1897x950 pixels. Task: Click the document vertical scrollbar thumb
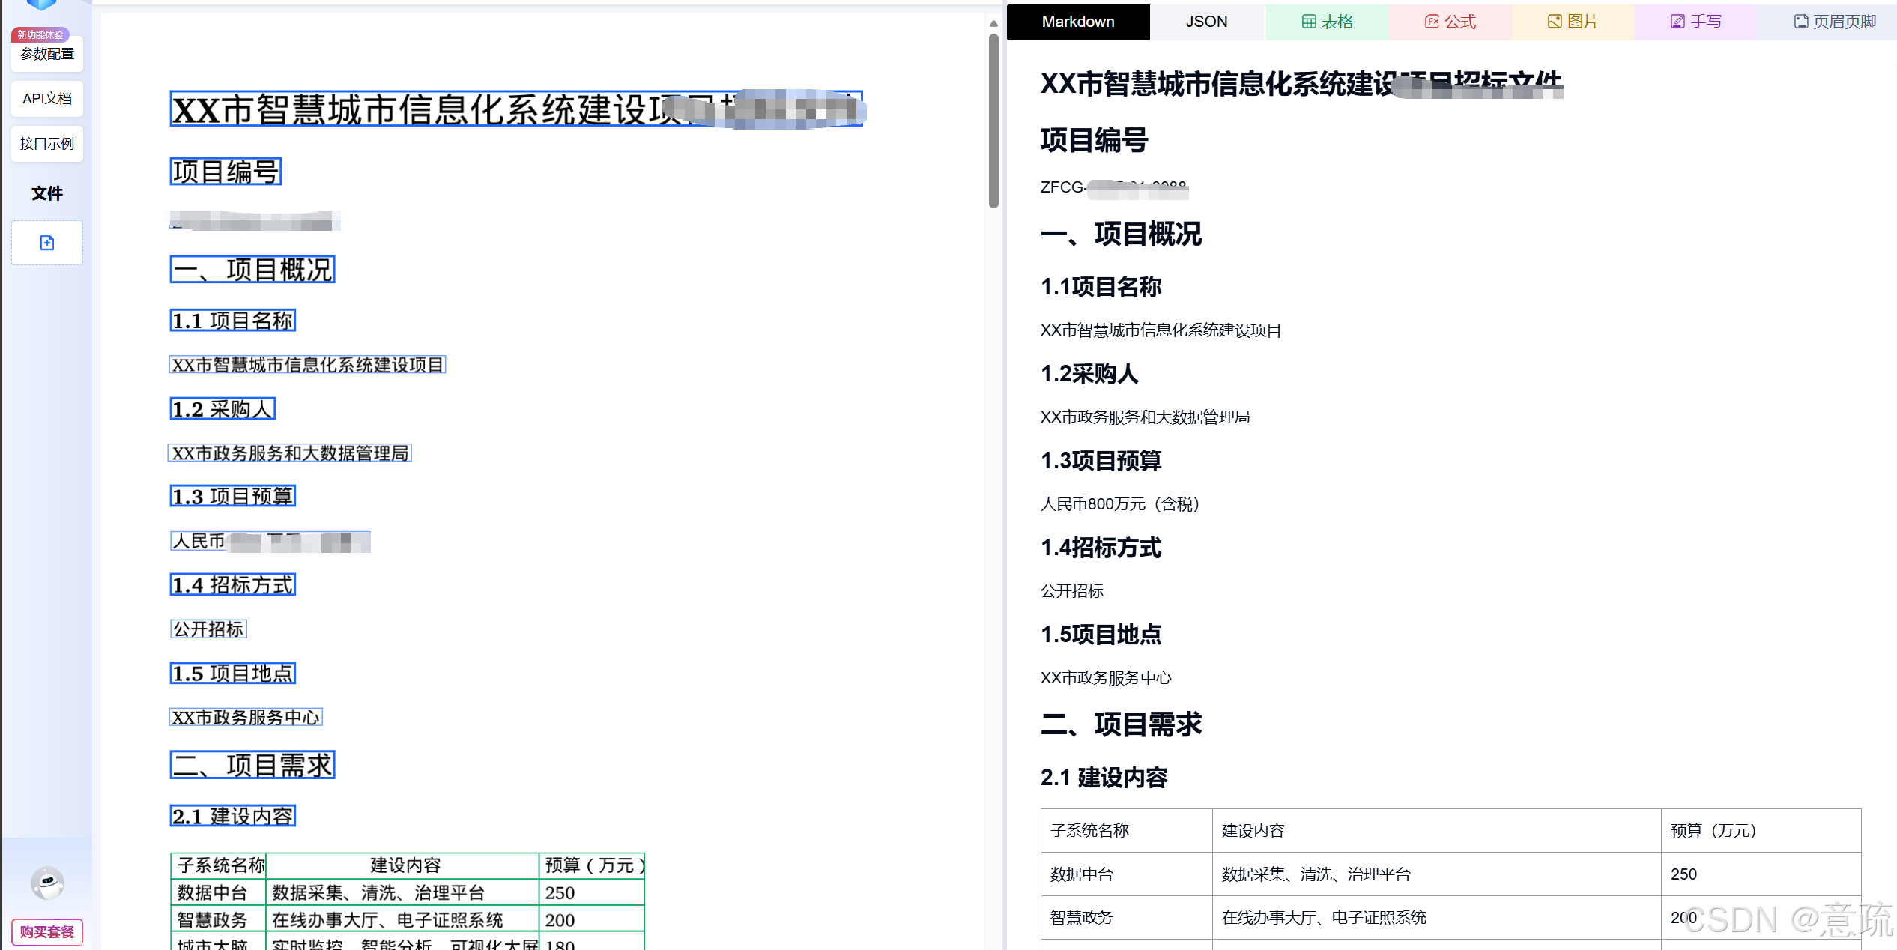tap(993, 120)
